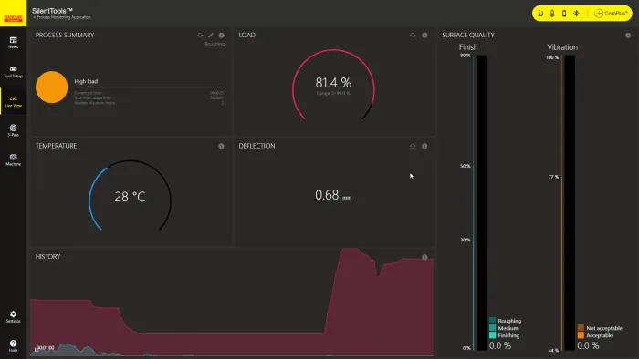639x359 pixels.
Task: Open Tool Setup from the sidebar
Action: (x=13, y=72)
